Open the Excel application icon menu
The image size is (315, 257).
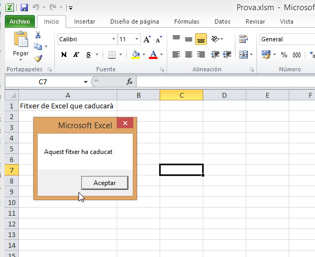(x=10, y=8)
